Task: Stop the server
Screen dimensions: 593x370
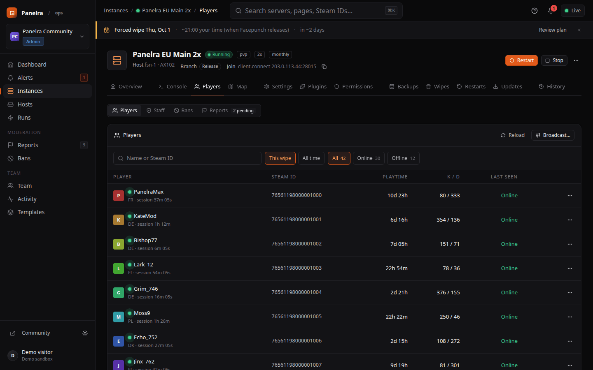Action: click(x=554, y=60)
